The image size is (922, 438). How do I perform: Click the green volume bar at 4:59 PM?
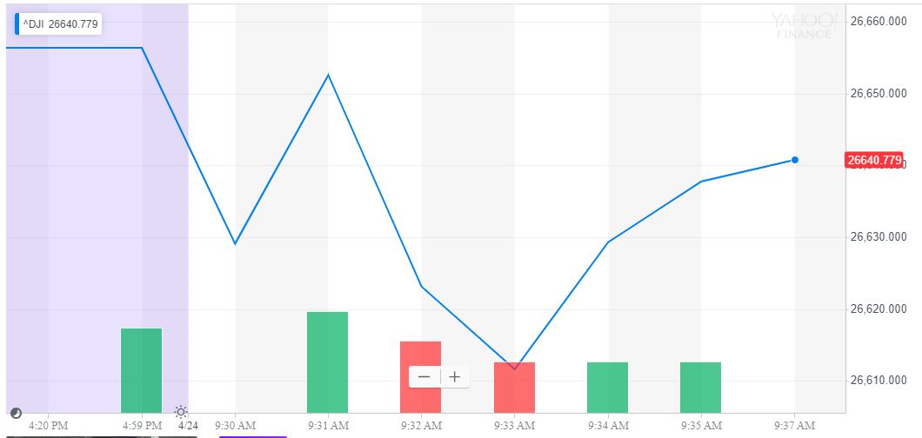click(141, 370)
